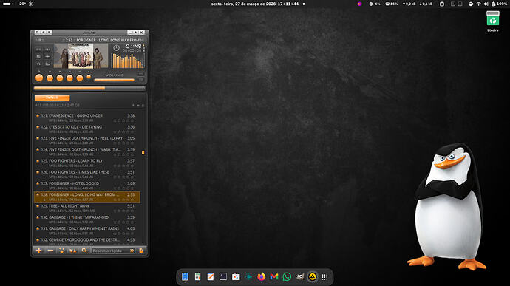This screenshot has height=286, width=510.
Task: Select track 129 Free - All Right Now
Action: [x=86, y=208]
